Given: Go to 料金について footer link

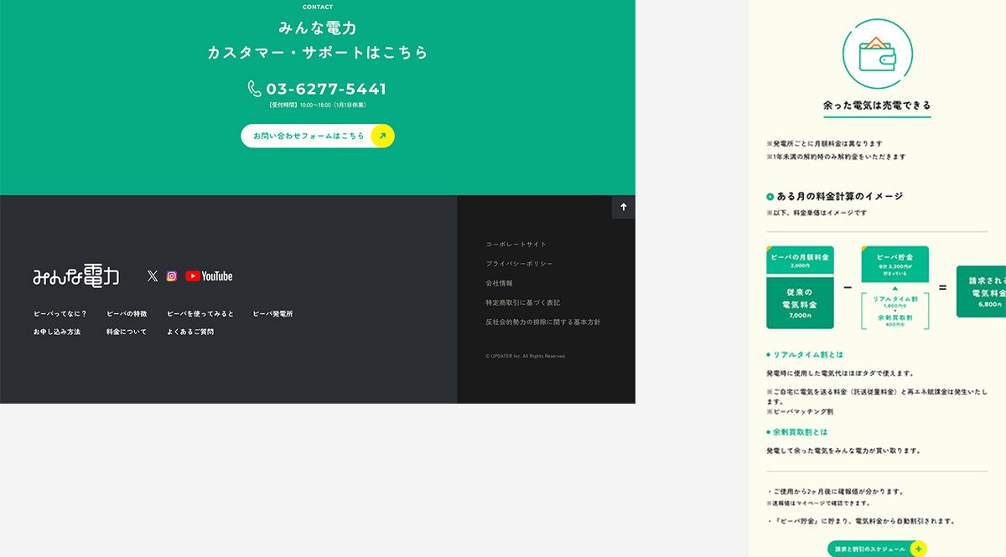Looking at the screenshot, I should (x=127, y=332).
